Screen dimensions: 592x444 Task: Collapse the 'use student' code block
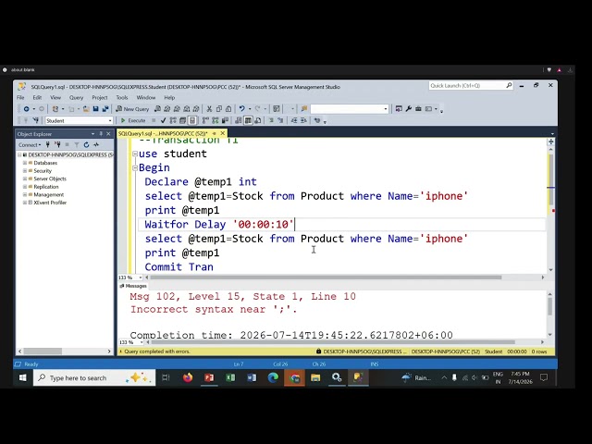[135, 154]
